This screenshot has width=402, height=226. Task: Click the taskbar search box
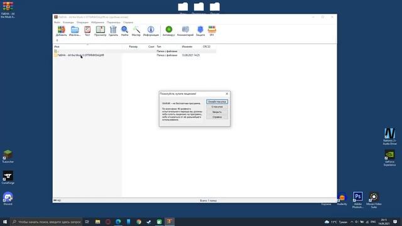[46, 222]
